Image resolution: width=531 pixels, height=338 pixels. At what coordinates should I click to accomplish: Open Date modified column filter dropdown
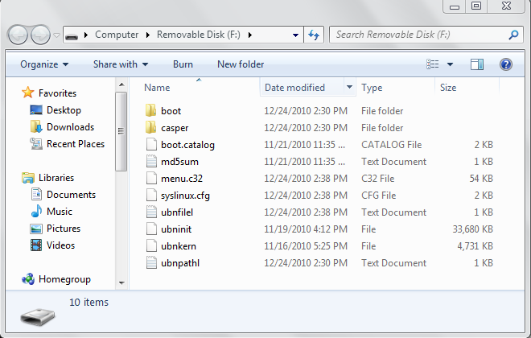[x=349, y=88]
